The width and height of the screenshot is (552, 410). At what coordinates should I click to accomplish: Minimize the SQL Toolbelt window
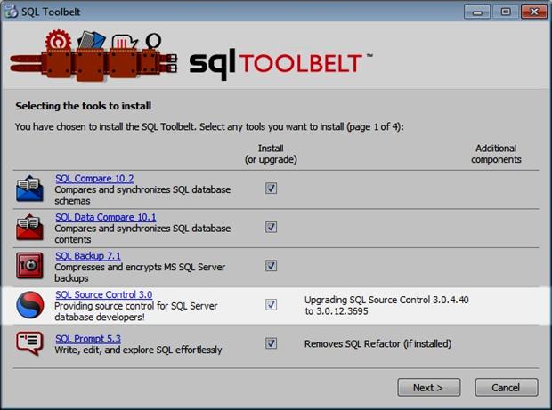coord(477,12)
